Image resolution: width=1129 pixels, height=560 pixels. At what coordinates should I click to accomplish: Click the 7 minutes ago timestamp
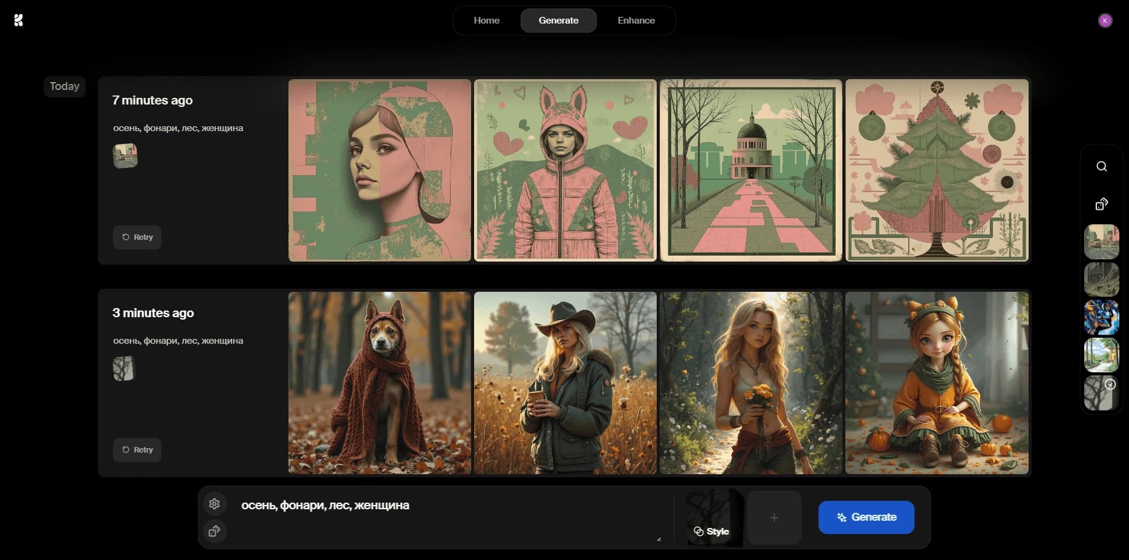click(x=152, y=100)
